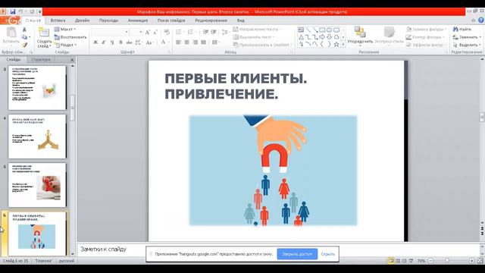Pick the down arrow shape
Screen dimensions: 485x273
point(329,37)
